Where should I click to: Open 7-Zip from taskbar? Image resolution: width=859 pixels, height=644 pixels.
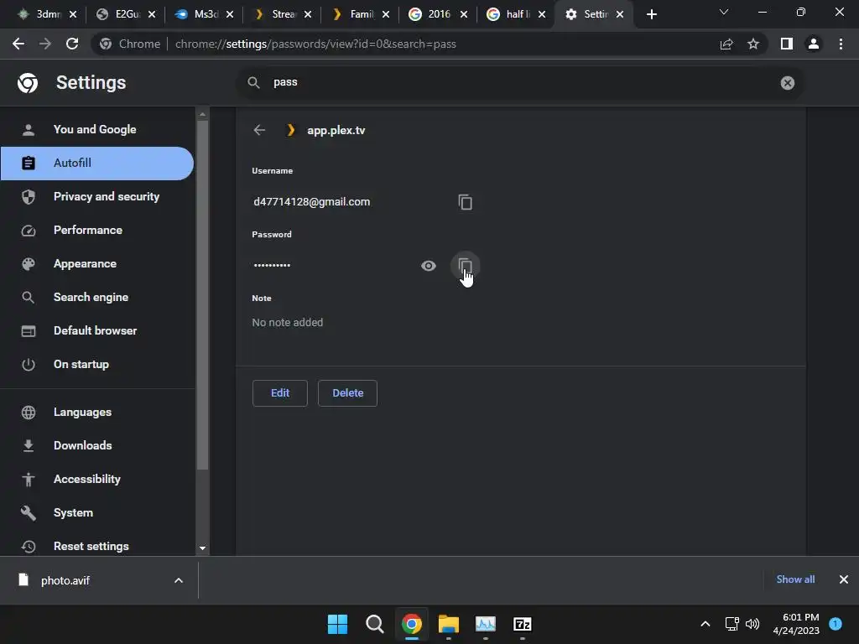522,624
